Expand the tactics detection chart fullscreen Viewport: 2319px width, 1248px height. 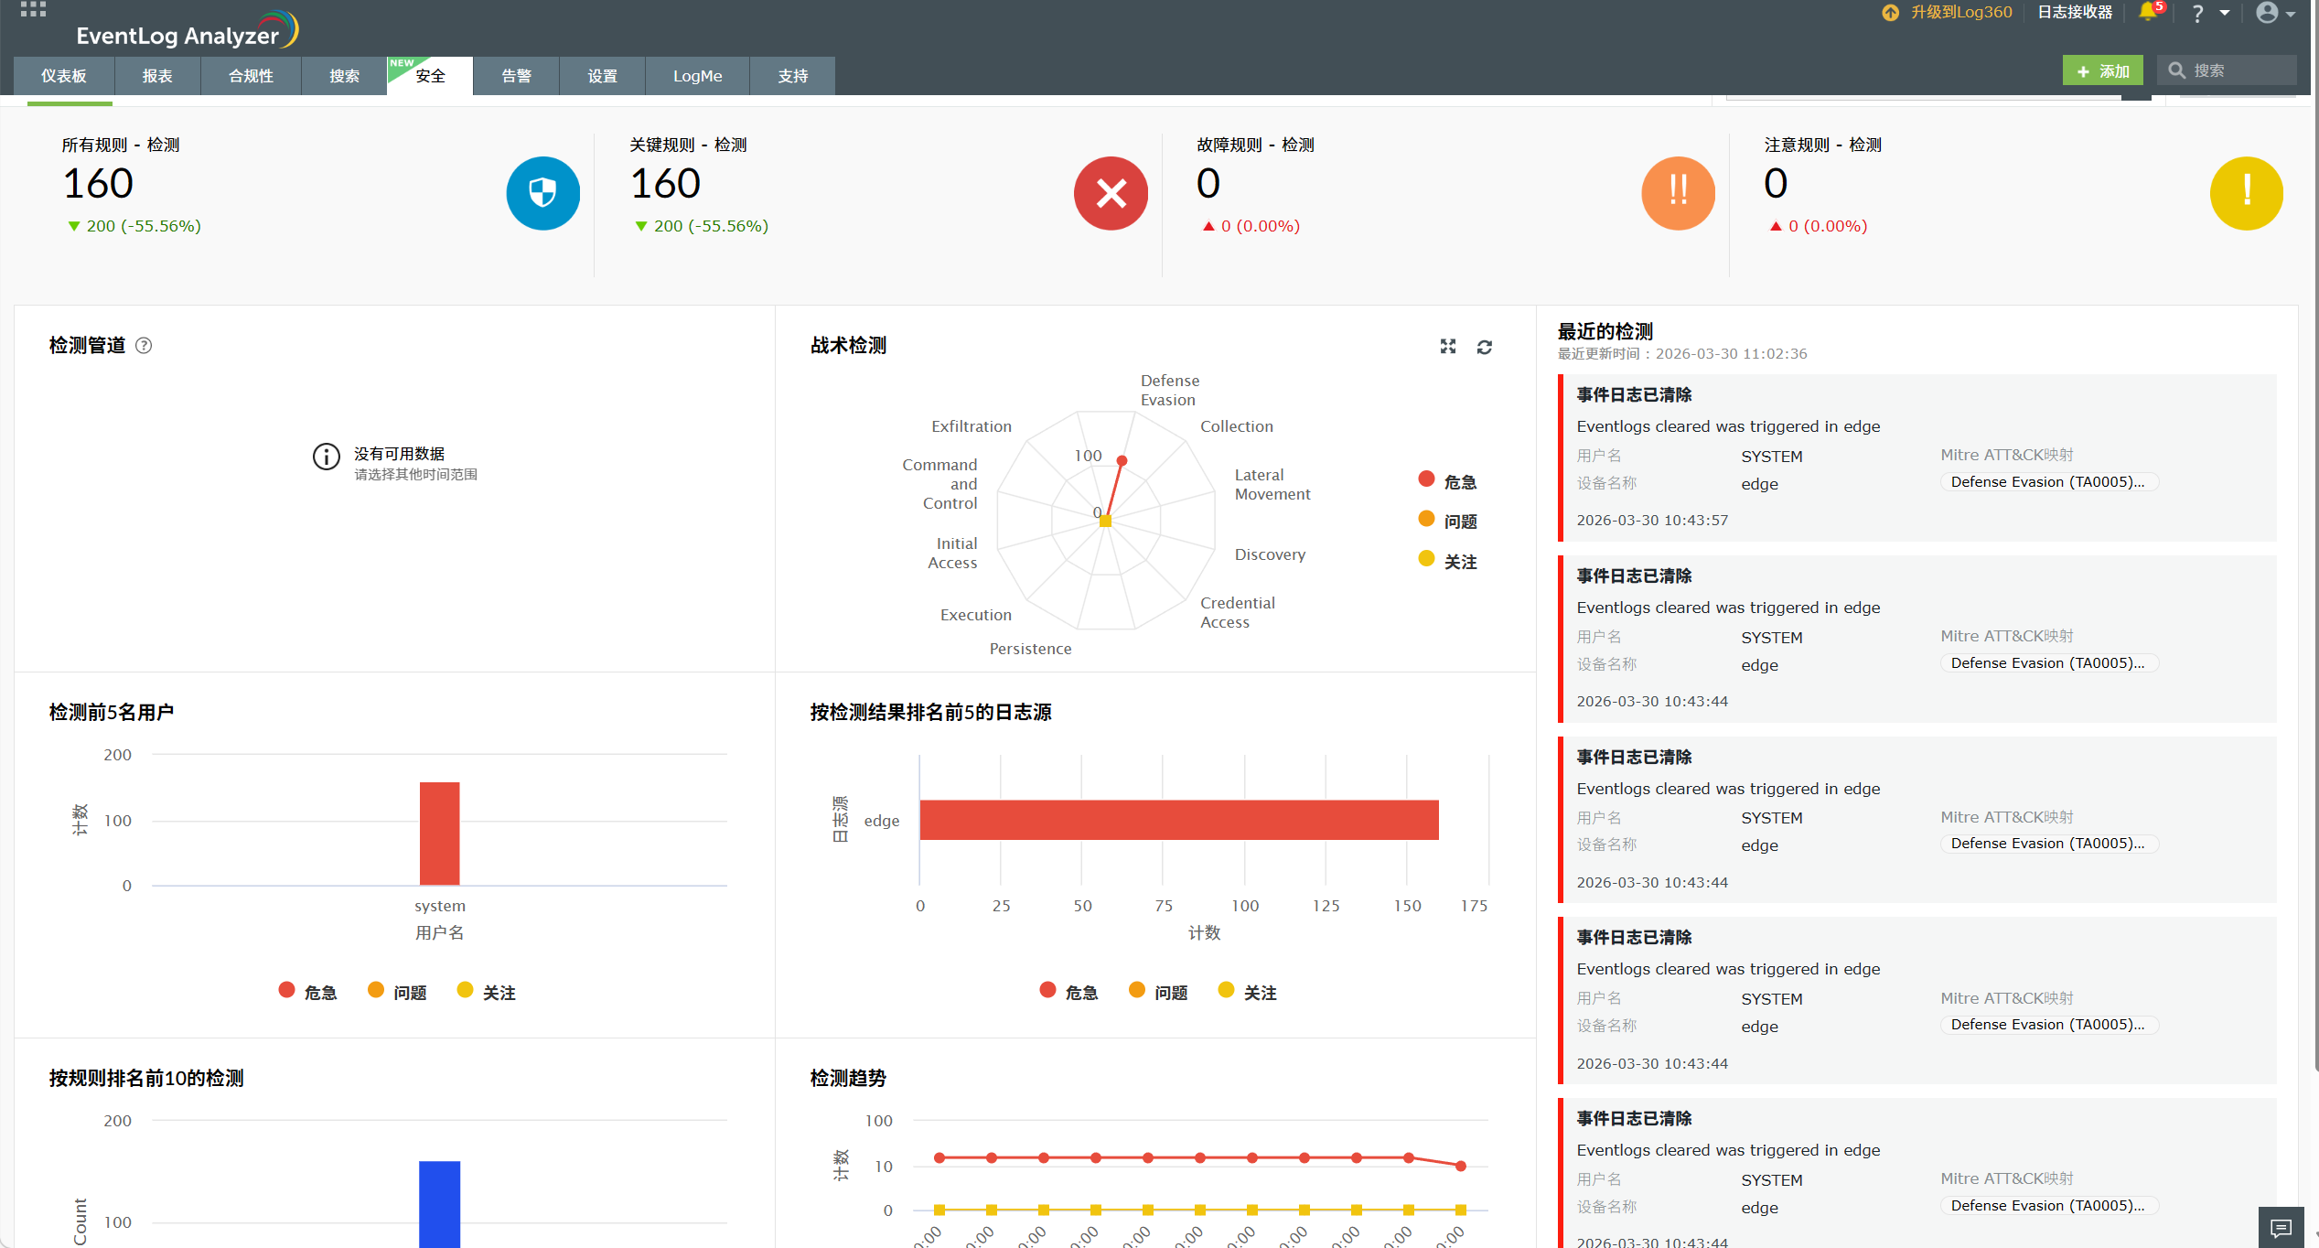[x=1447, y=346]
